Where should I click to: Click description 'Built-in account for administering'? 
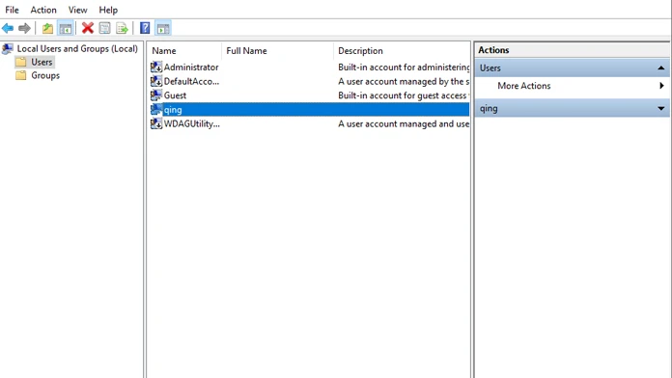click(404, 67)
